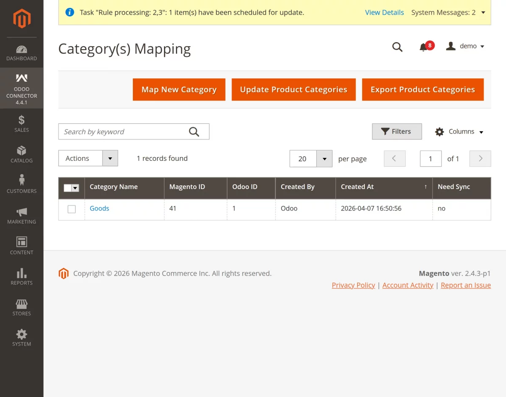Click the 1 records found text
This screenshot has height=397, width=506.
[x=162, y=158]
